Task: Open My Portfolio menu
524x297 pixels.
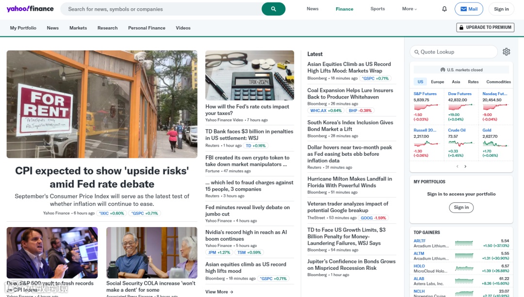Action: click(23, 28)
